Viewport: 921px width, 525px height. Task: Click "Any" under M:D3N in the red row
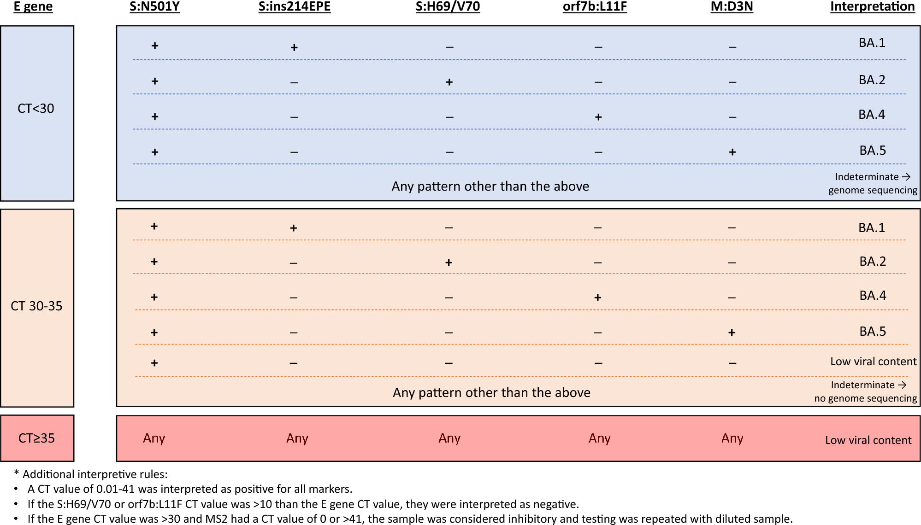[732, 438]
